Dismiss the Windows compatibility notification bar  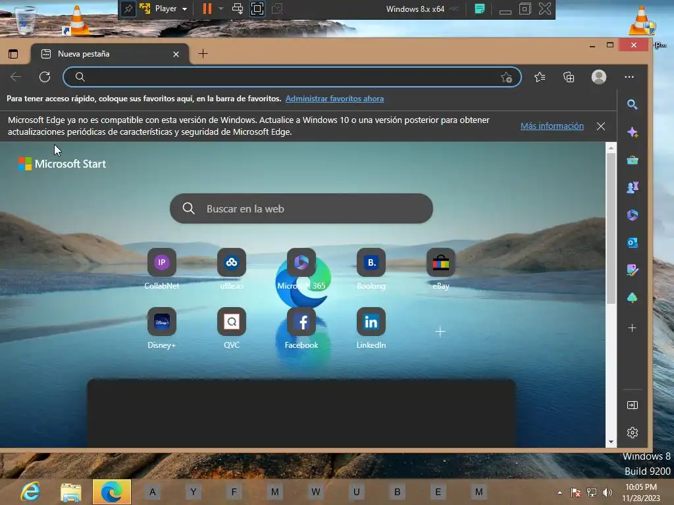click(x=601, y=126)
